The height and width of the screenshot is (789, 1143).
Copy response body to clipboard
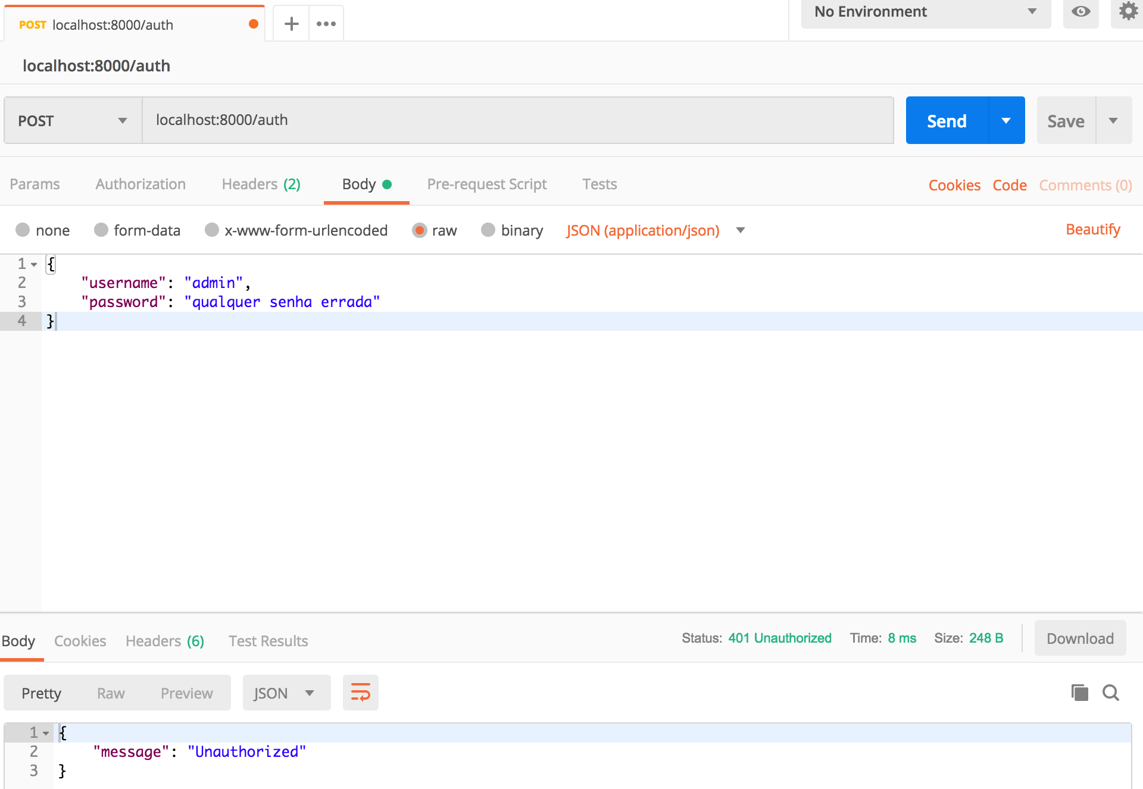click(1079, 693)
